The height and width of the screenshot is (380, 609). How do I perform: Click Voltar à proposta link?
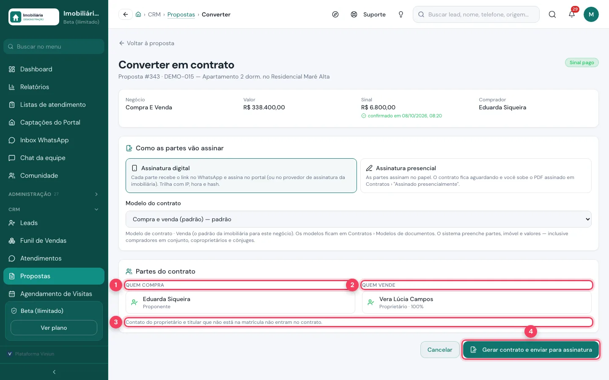146,43
